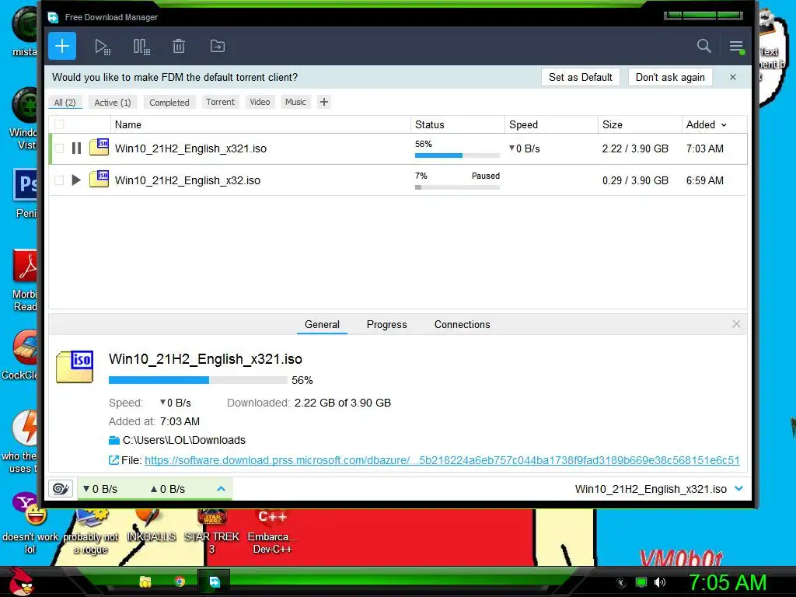Filter by Active (1) downloads

[x=113, y=102]
